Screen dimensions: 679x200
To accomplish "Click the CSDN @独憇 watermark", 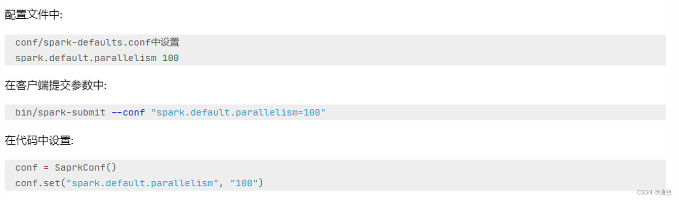I will coord(654,192).
